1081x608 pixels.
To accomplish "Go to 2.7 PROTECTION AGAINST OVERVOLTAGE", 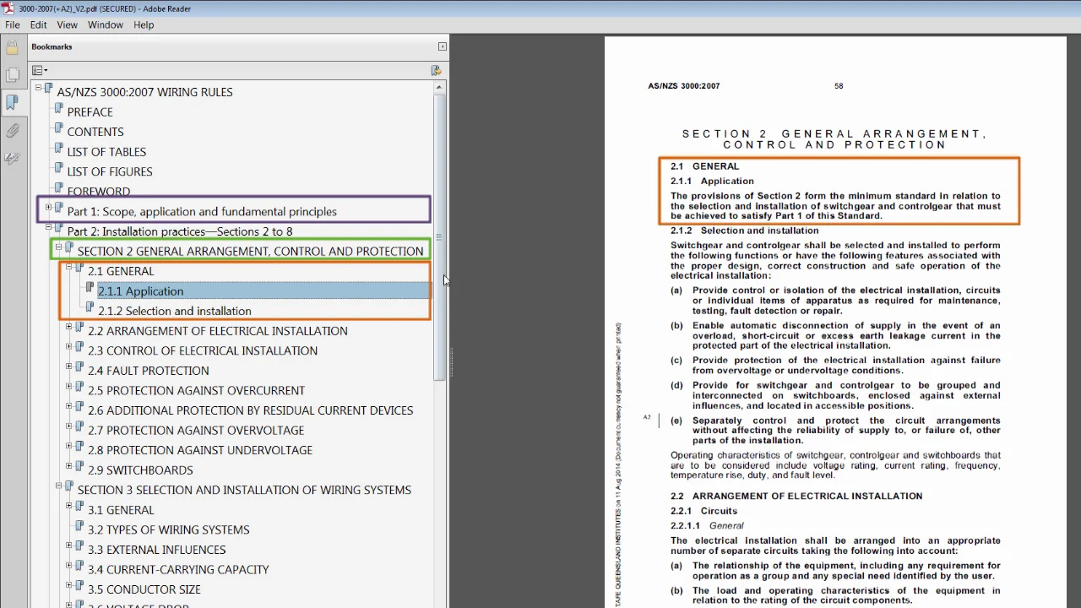I will pyautogui.click(x=196, y=430).
